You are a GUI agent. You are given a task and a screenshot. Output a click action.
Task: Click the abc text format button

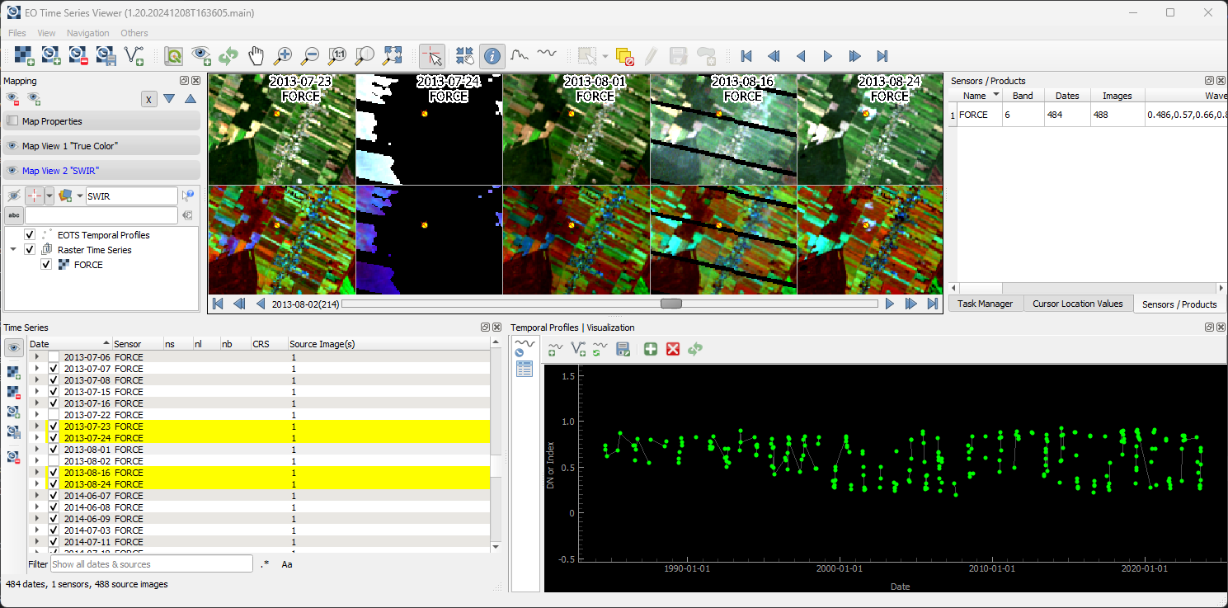pyautogui.click(x=13, y=215)
